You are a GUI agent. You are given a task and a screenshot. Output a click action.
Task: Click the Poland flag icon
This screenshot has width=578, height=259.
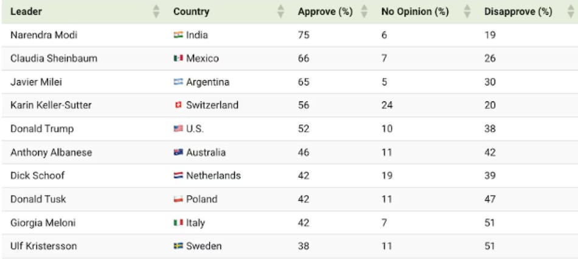pos(178,199)
